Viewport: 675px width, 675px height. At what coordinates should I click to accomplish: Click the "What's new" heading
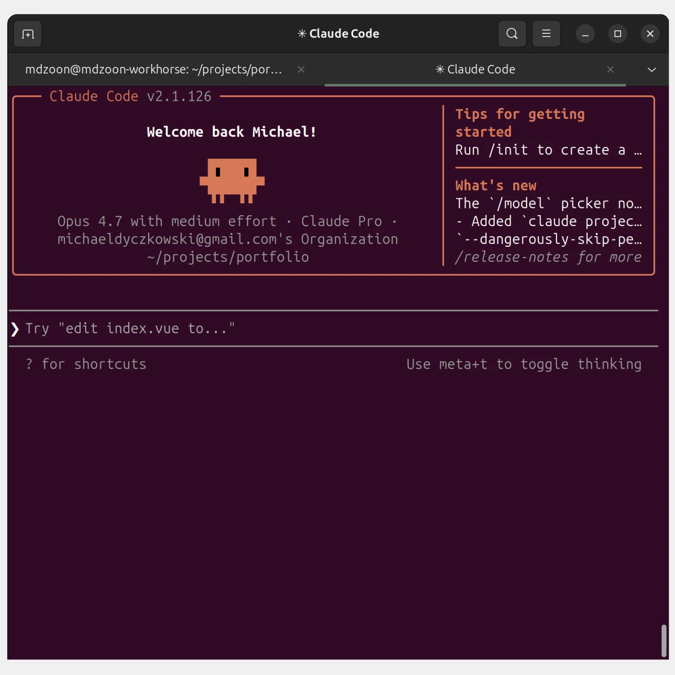496,186
